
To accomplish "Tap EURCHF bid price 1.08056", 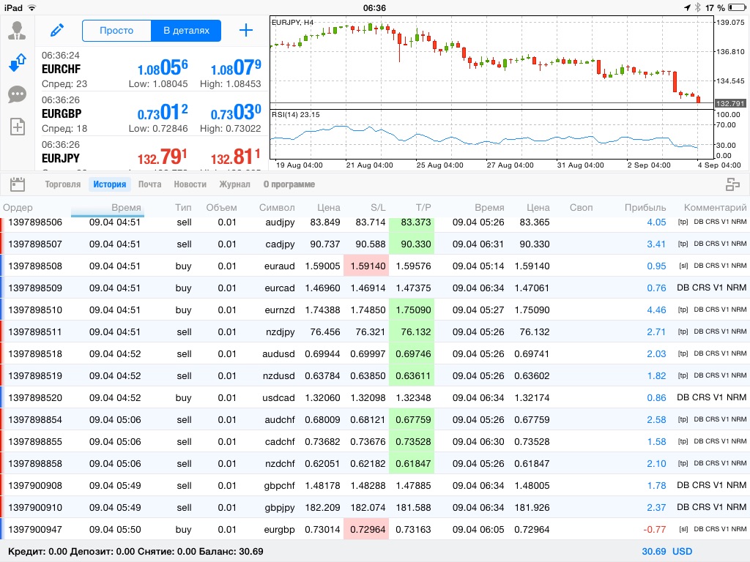I will point(163,68).
